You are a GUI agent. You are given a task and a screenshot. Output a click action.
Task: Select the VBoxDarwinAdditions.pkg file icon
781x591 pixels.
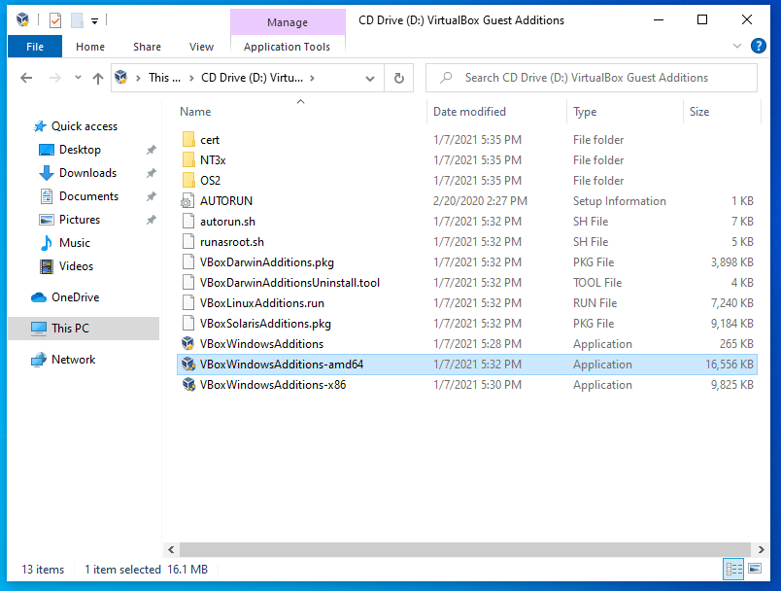(x=188, y=262)
